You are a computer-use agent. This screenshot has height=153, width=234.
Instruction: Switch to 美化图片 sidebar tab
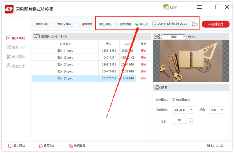point(16,57)
